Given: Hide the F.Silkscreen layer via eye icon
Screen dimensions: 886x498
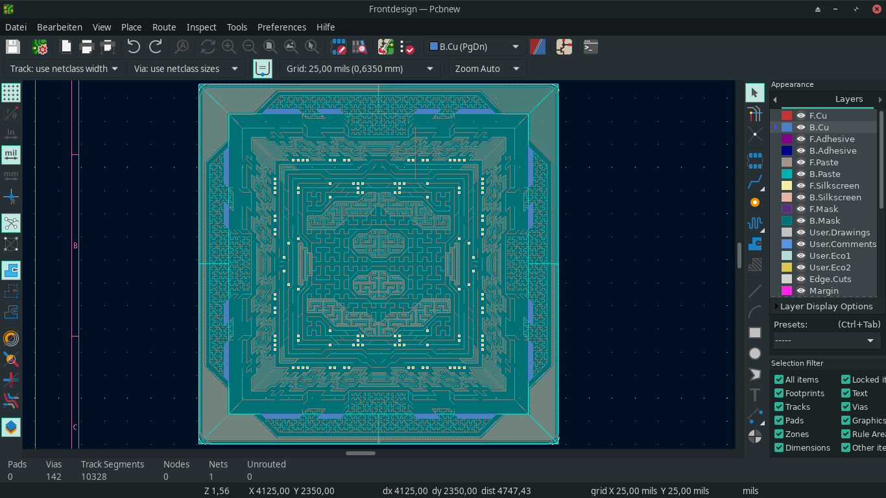Looking at the screenshot, I should 801,186.
